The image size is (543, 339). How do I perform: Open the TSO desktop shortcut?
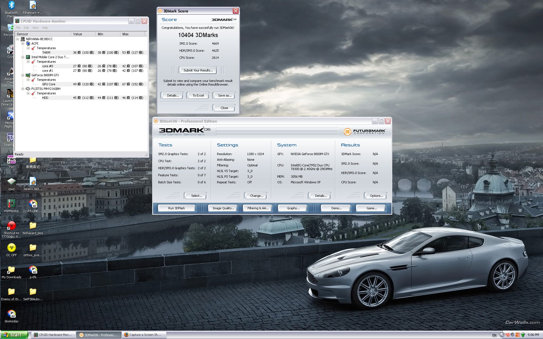pyautogui.click(x=11, y=162)
